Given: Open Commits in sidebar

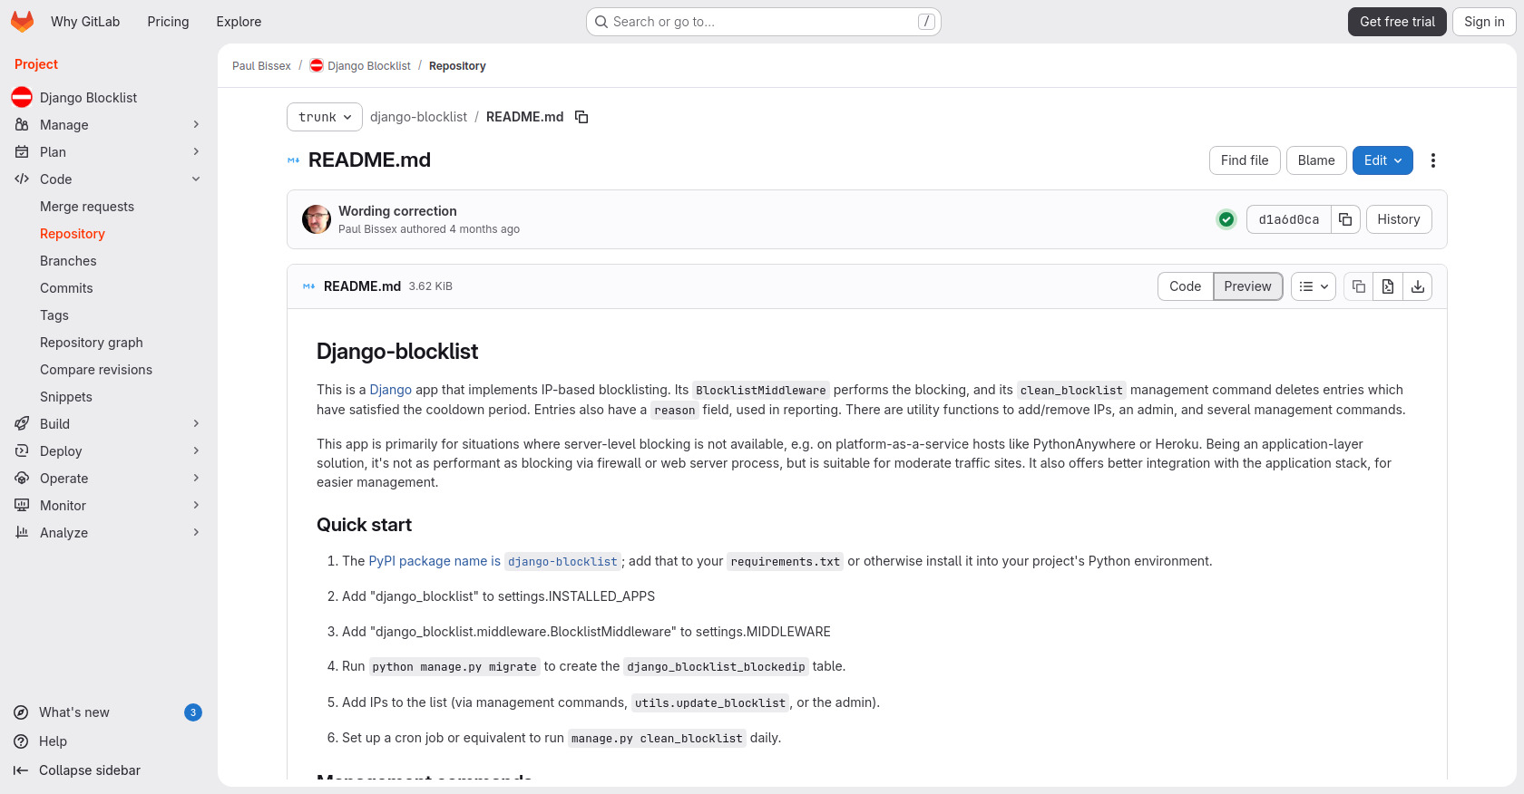Looking at the screenshot, I should [66, 288].
